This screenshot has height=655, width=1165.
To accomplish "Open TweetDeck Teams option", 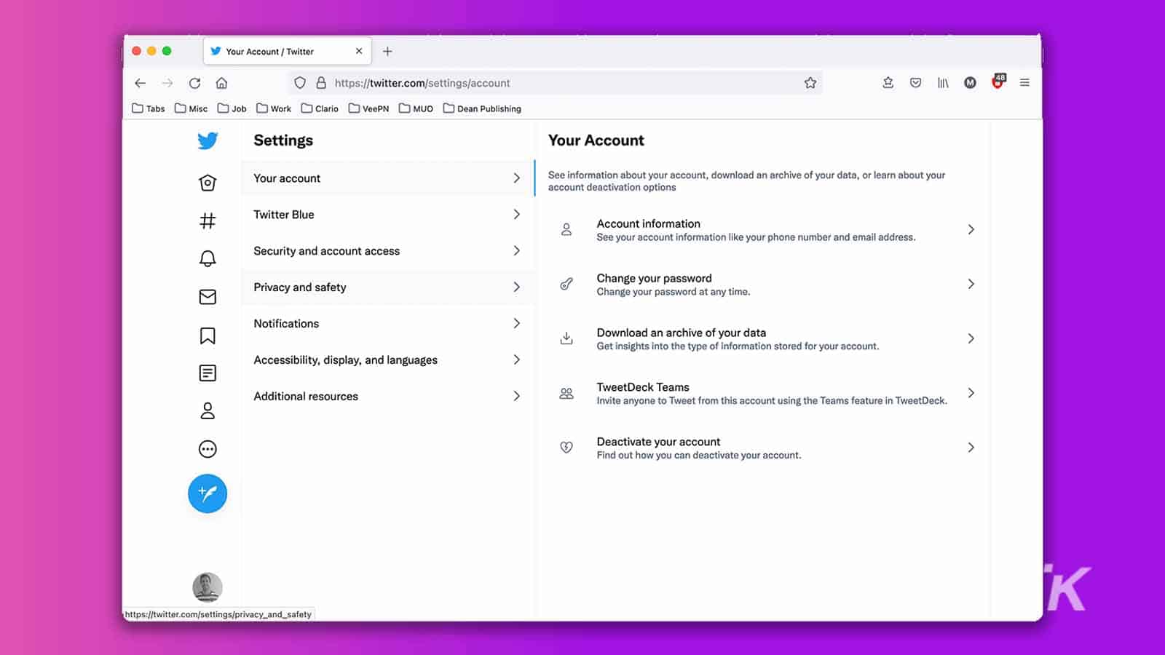I will click(x=763, y=394).
